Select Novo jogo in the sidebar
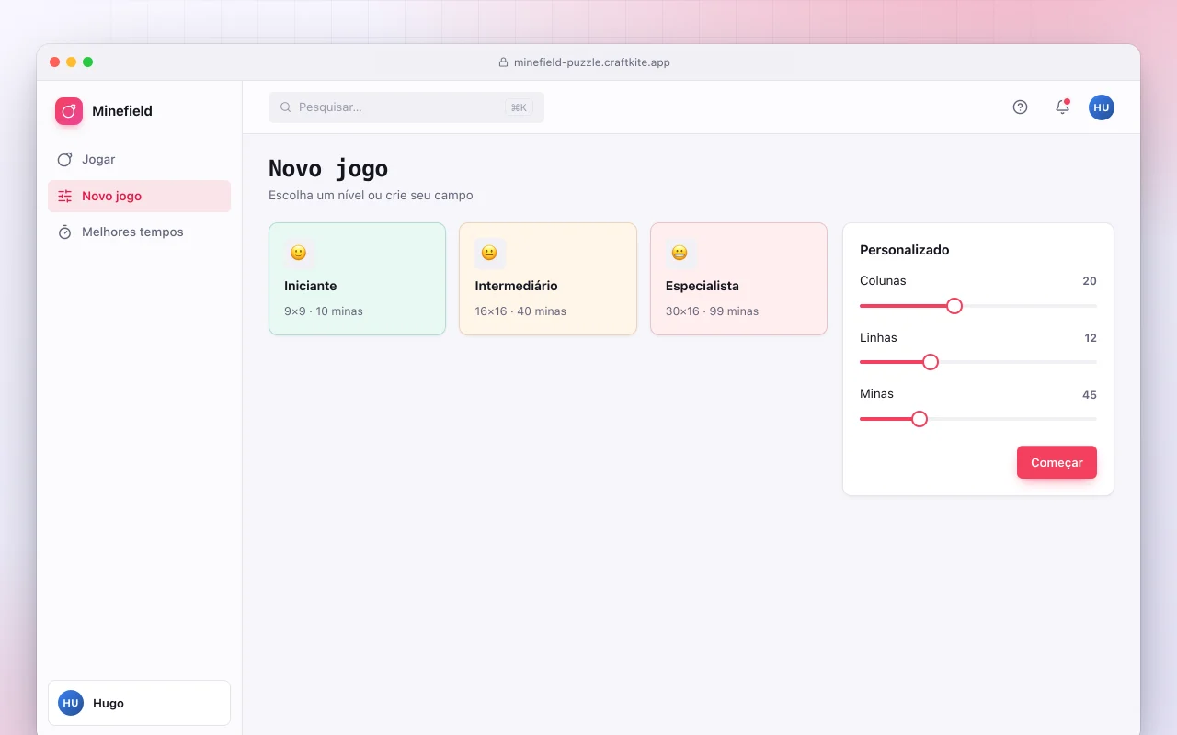Image resolution: width=1177 pixels, height=735 pixels. [139, 196]
